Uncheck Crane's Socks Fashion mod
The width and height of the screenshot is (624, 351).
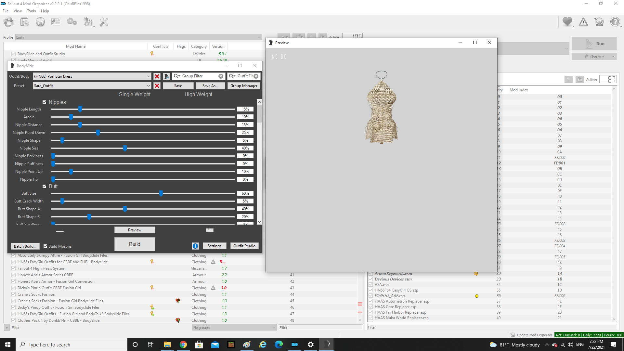(13, 294)
